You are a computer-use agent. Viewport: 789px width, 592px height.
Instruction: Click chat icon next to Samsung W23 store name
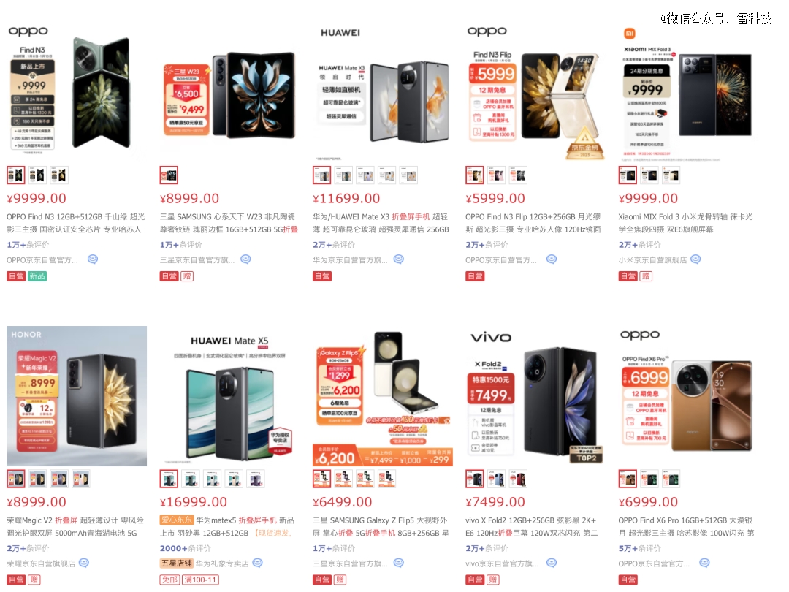245,259
